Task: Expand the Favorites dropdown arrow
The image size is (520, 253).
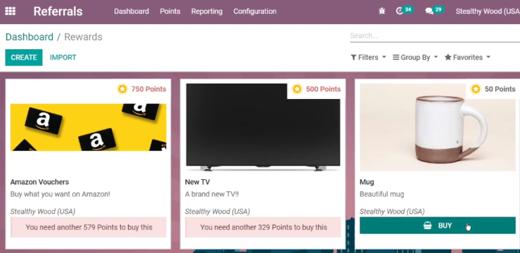Action: tap(488, 57)
